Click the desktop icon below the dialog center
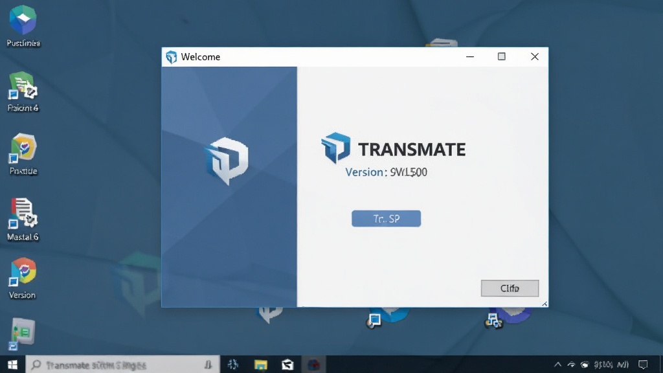This screenshot has width=663, height=373. (387, 317)
